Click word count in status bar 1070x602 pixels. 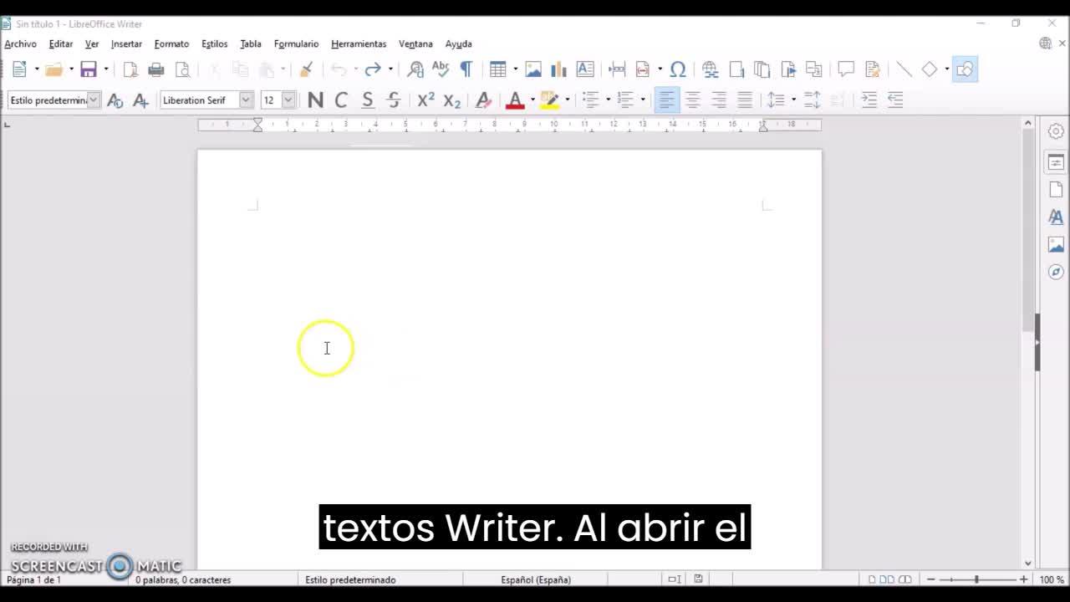coord(183,579)
